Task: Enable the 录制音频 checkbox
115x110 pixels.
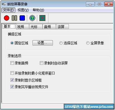Action: click(12, 63)
